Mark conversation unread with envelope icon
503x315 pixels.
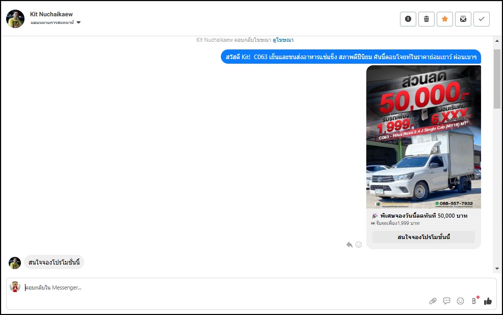coord(463,19)
